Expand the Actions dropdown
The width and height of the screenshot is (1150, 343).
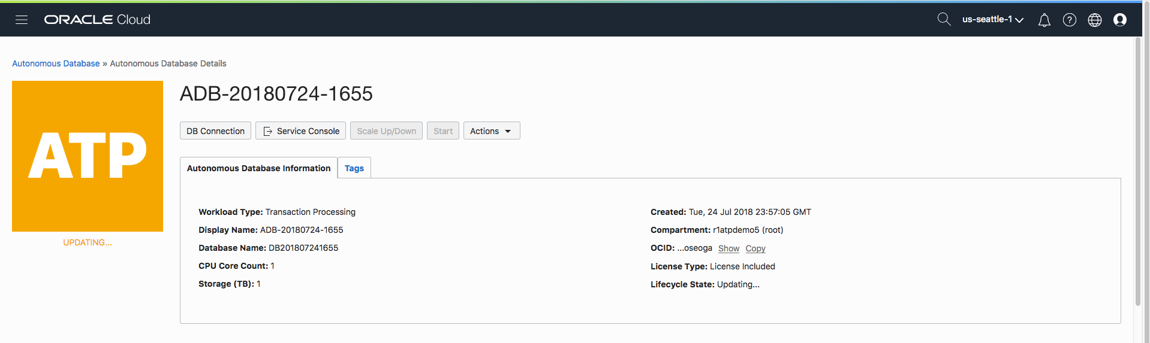[x=492, y=130]
